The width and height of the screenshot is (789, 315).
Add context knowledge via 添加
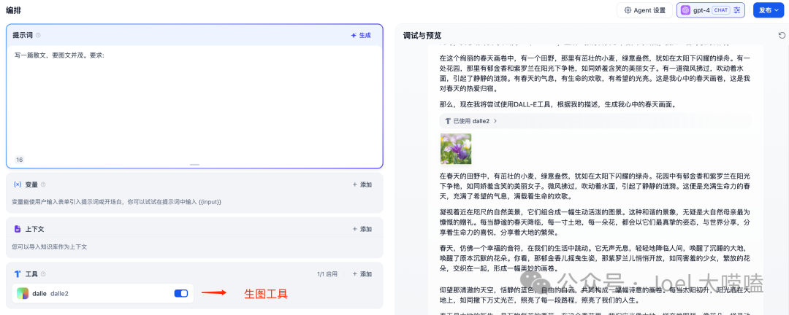coord(362,229)
